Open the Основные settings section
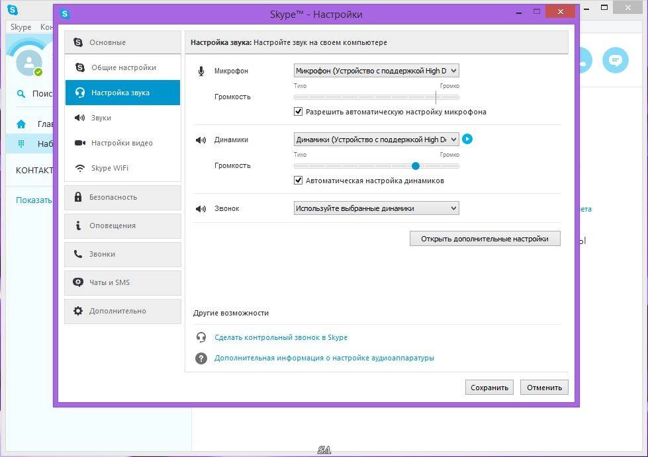648x457 pixels. [x=122, y=42]
